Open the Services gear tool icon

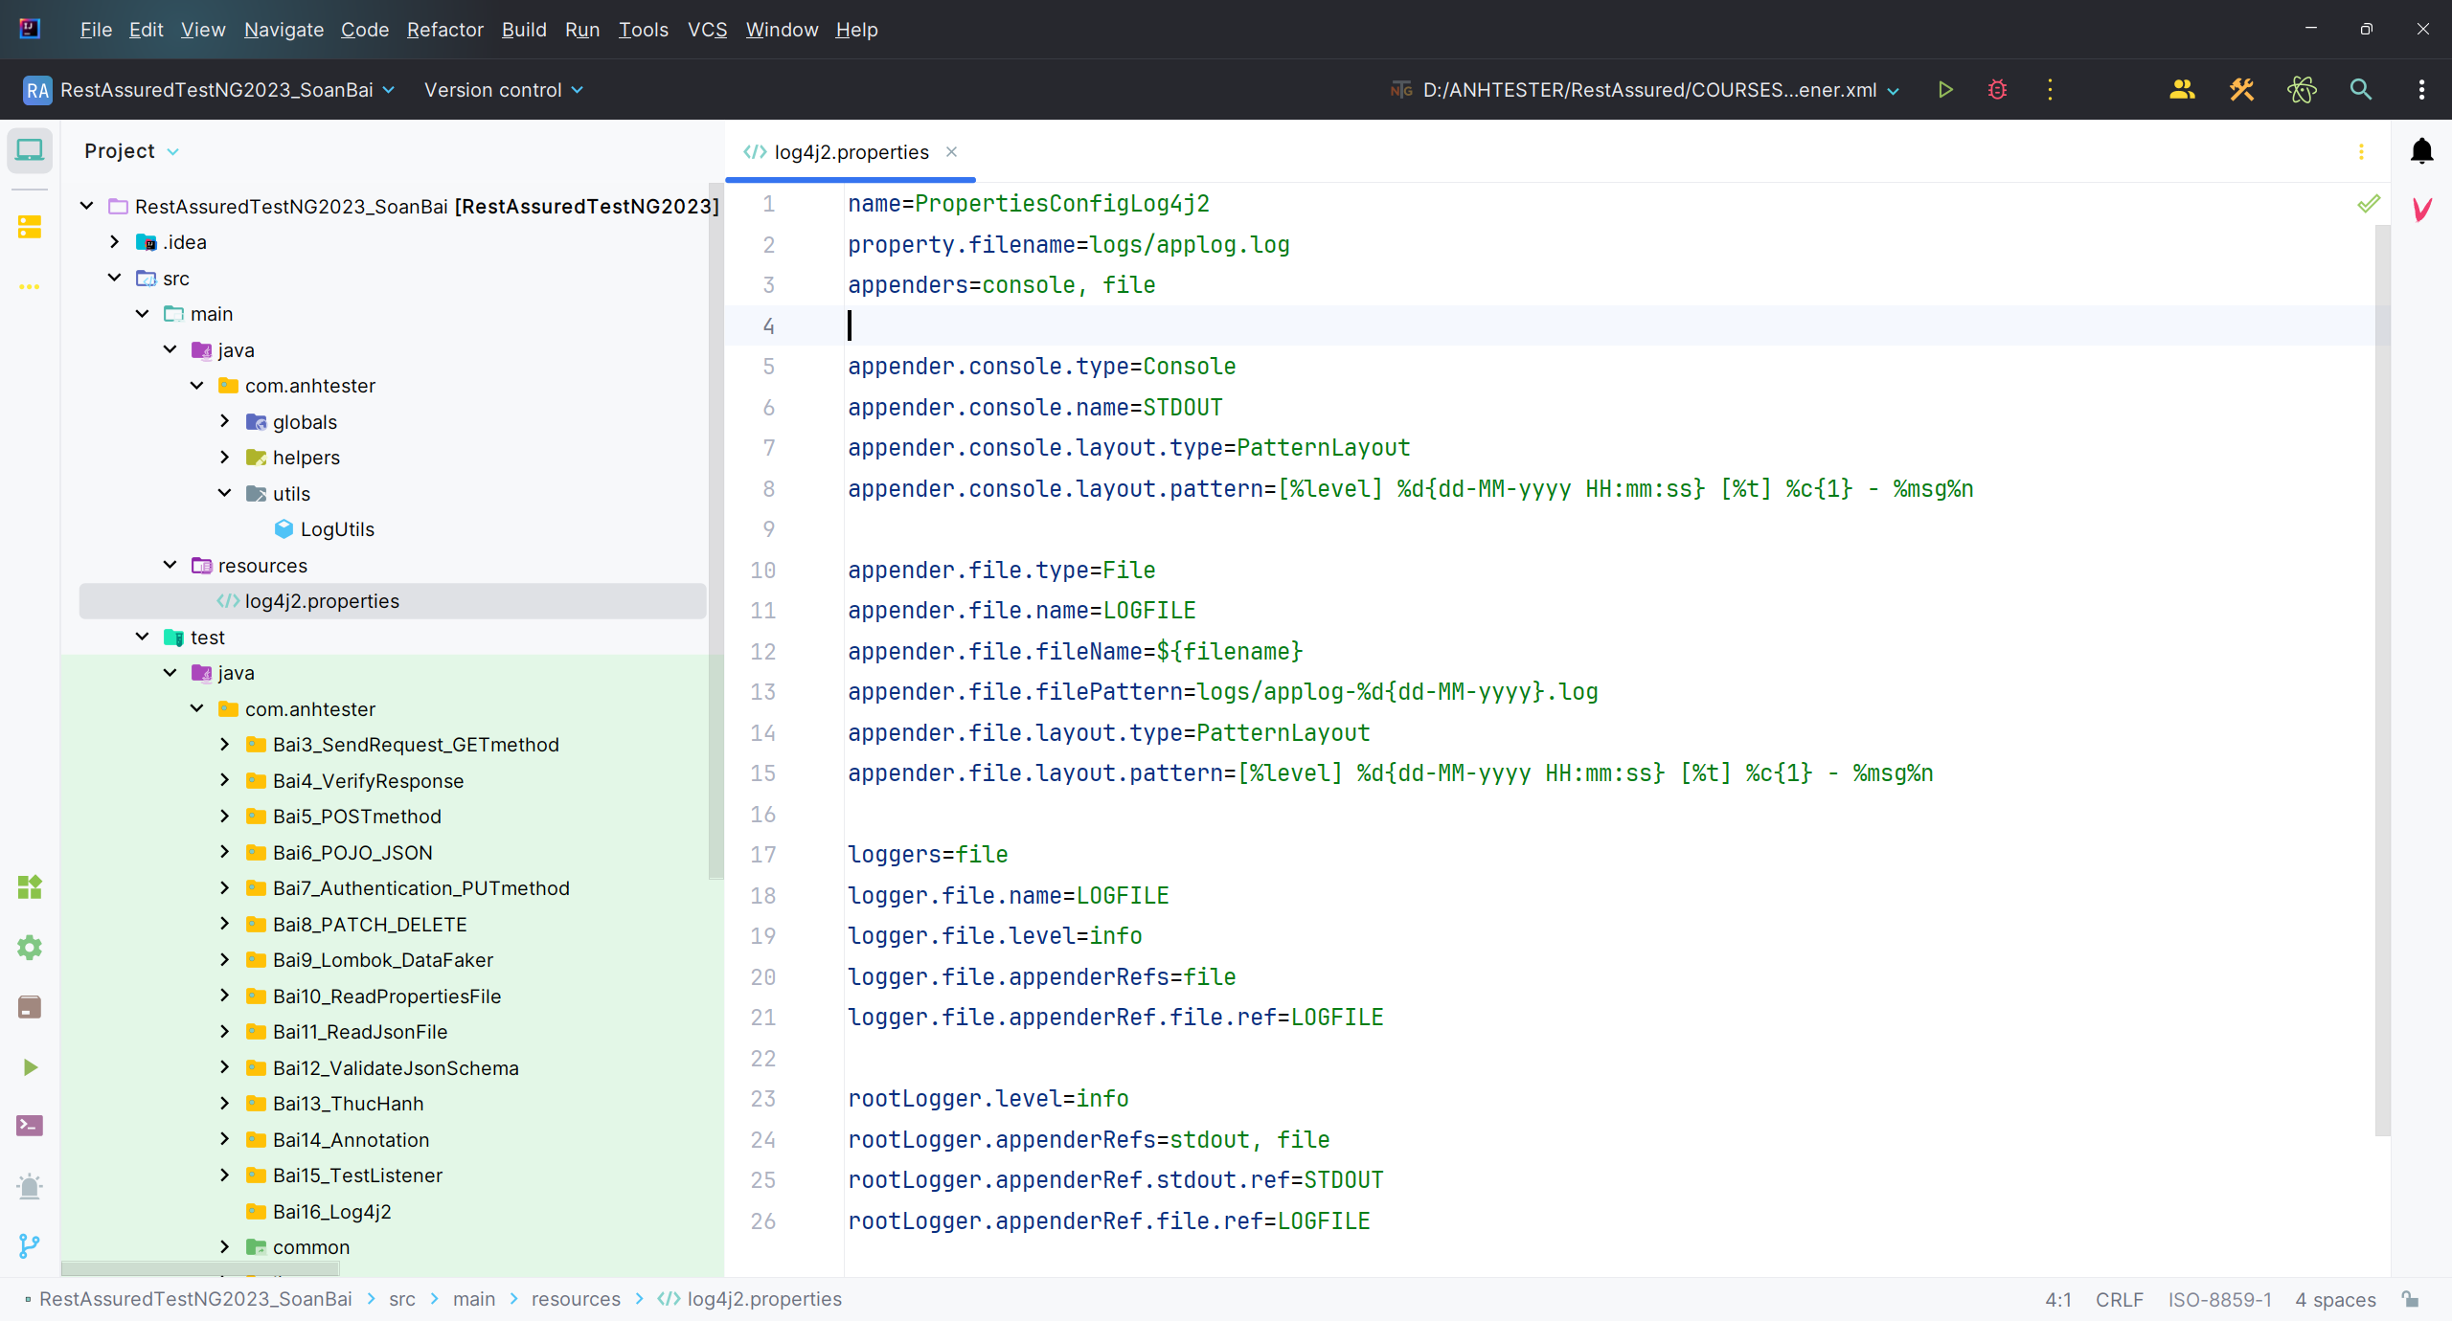pyautogui.click(x=30, y=948)
